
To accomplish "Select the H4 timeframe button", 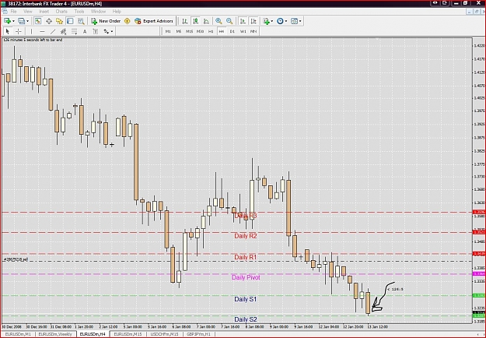I will point(222,31).
